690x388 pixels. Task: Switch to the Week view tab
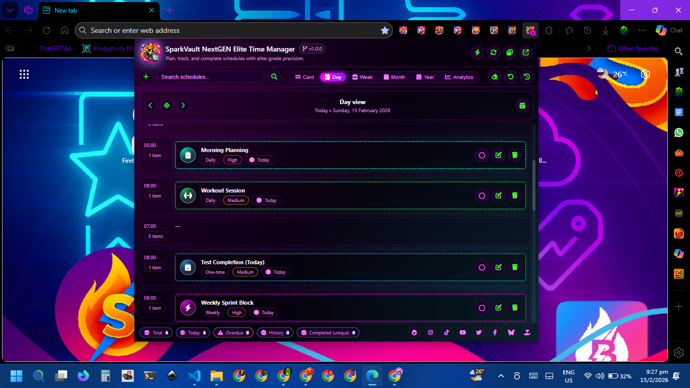point(363,77)
